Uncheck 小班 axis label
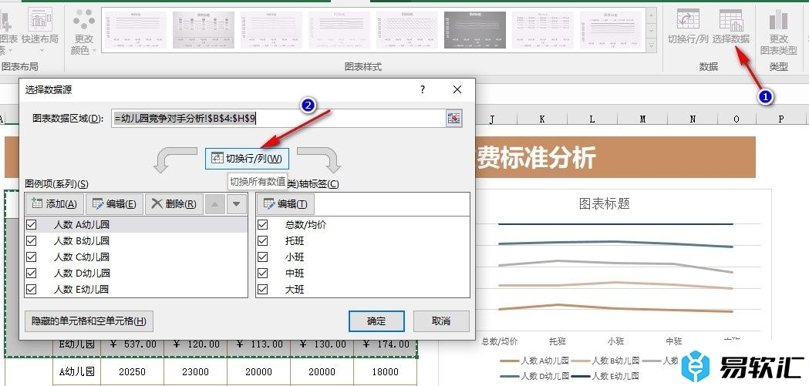Viewport: 809px width, 386px height. point(263,257)
